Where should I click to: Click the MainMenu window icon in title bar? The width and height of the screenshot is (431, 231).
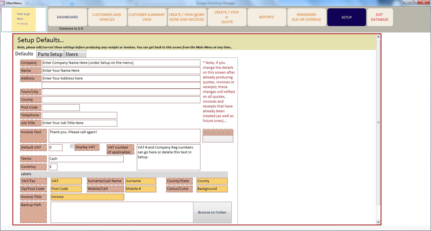3,3
